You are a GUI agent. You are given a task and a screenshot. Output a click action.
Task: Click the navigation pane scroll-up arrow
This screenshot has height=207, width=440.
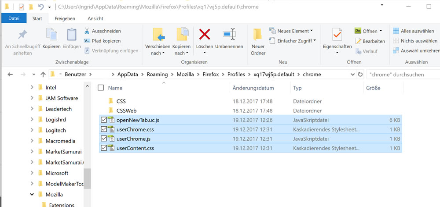[x=87, y=86]
